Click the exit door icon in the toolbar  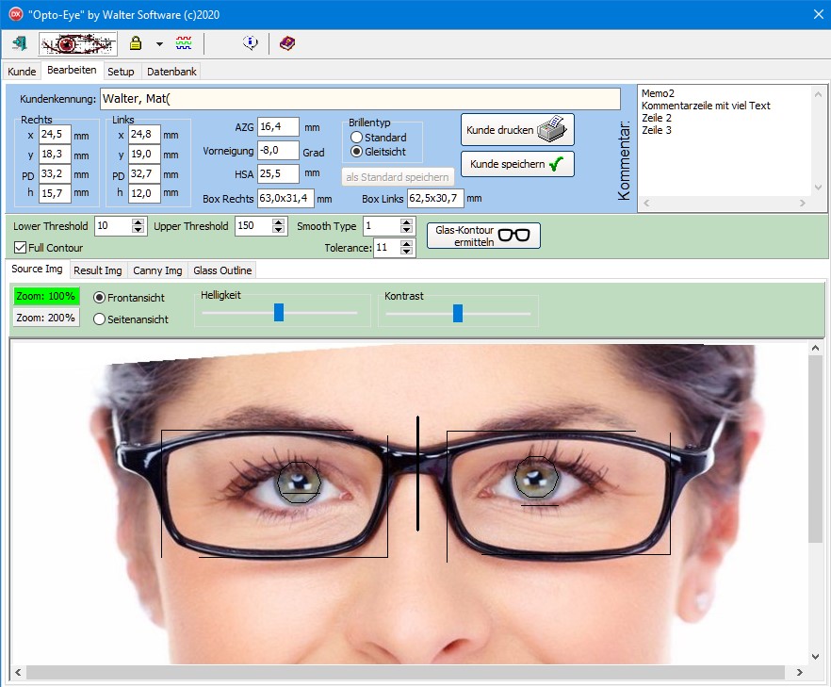click(x=20, y=43)
